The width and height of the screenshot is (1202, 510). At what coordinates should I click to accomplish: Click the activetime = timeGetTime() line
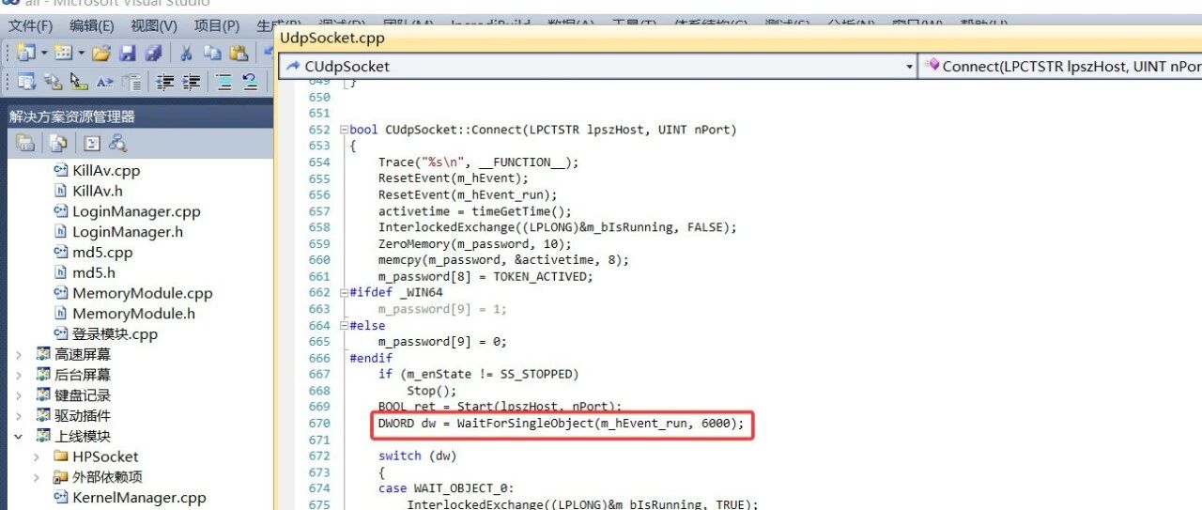point(475,211)
